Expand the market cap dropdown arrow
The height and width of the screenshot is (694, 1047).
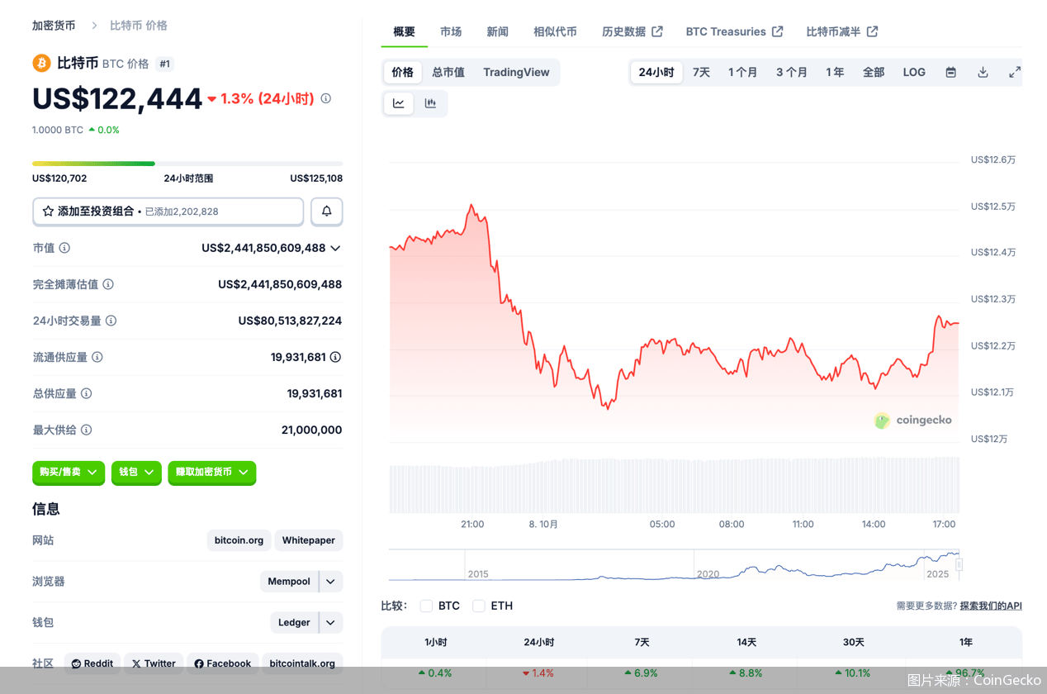[x=335, y=248]
